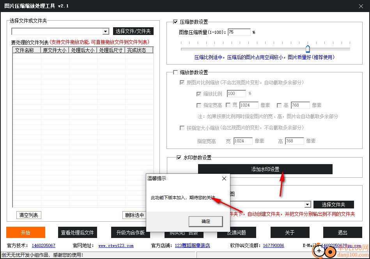This screenshot has height=259, width=370.
Task: Click the 处理后尺寸 column header
Action: (x=111, y=50)
